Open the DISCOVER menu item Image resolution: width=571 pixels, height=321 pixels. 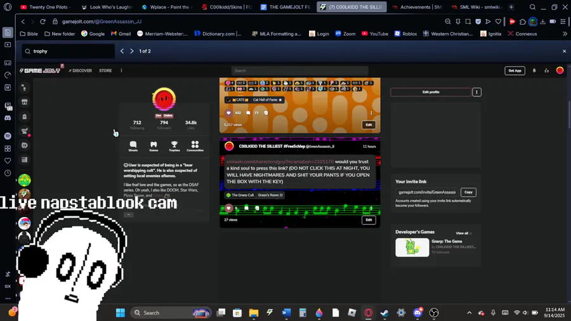click(81, 70)
